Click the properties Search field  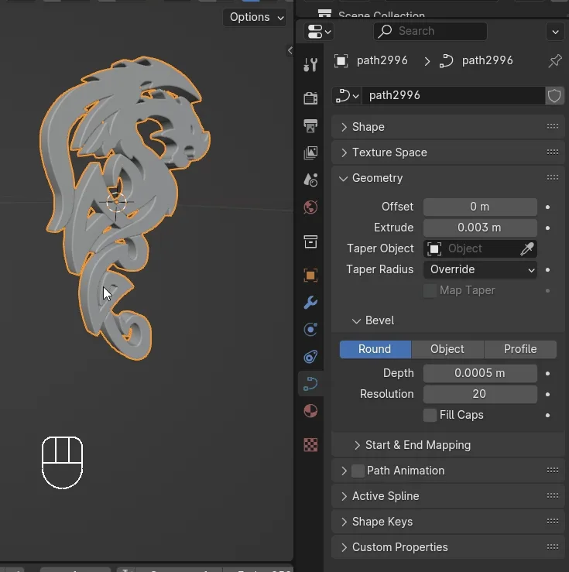click(x=430, y=32)
